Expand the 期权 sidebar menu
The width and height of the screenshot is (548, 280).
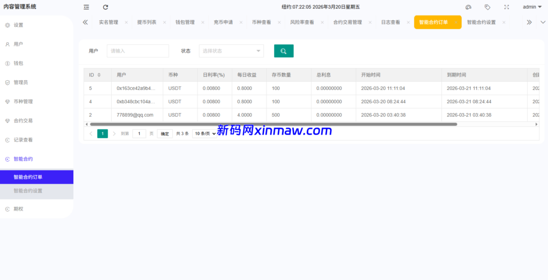(x=37, y=209)
